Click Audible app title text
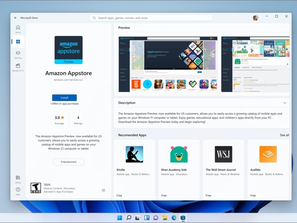Screen dimensions: 297x223 (x=255, y=170)
